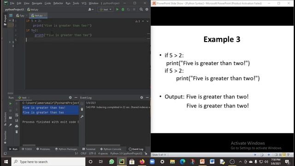Image resolution: width=295 pixels, height=166 pixels.
Task: Click the warnings indicator in editor corner
Action: (x=137, y=21)
